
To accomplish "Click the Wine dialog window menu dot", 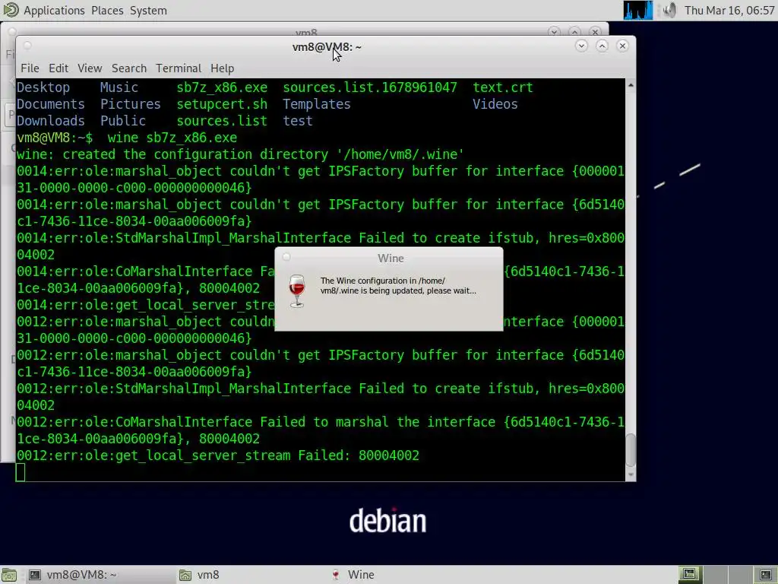I will [286, 257].
